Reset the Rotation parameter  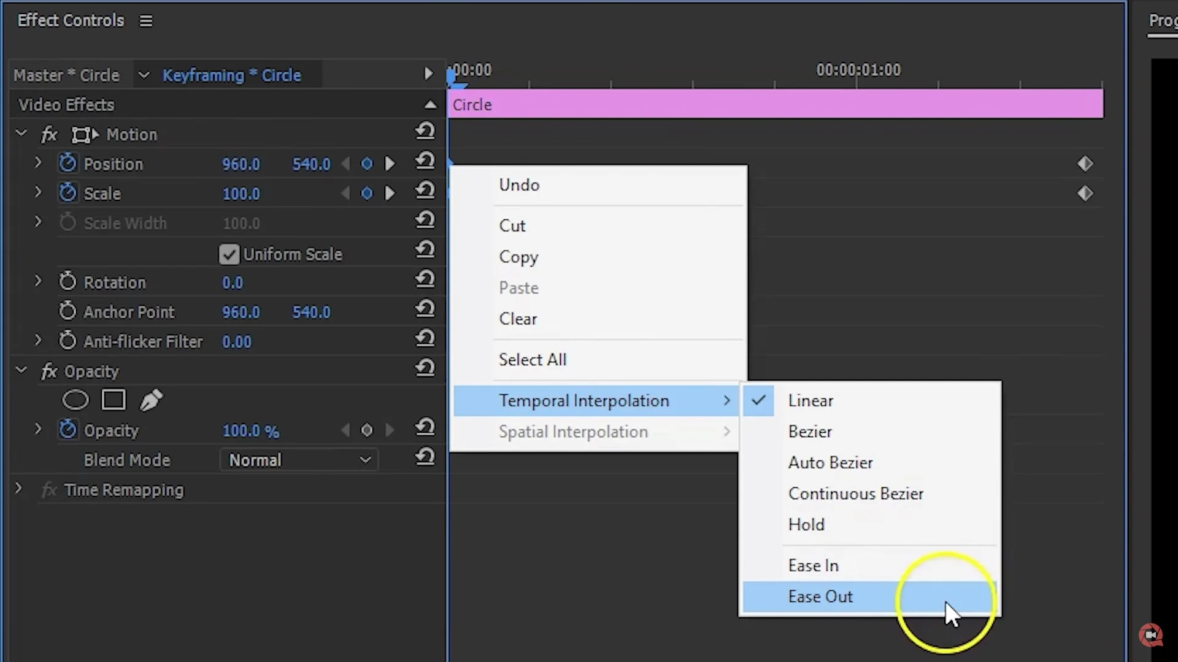(x=425, y=280)
